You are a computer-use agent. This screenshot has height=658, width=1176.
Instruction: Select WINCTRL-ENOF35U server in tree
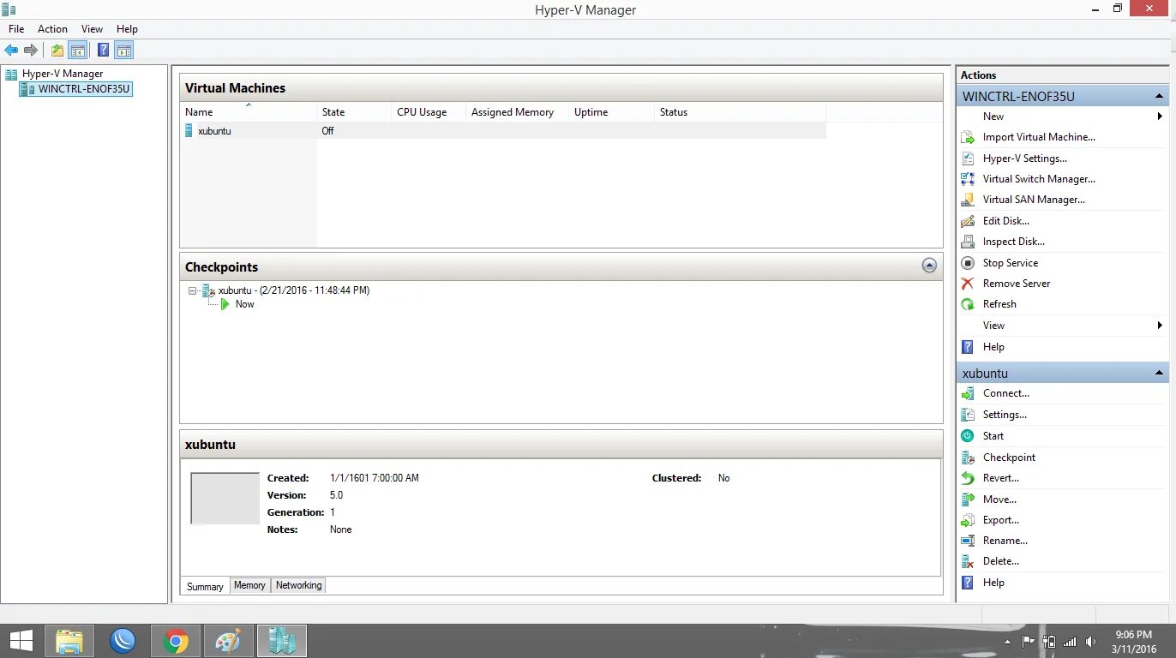click(x=84, y=89)
